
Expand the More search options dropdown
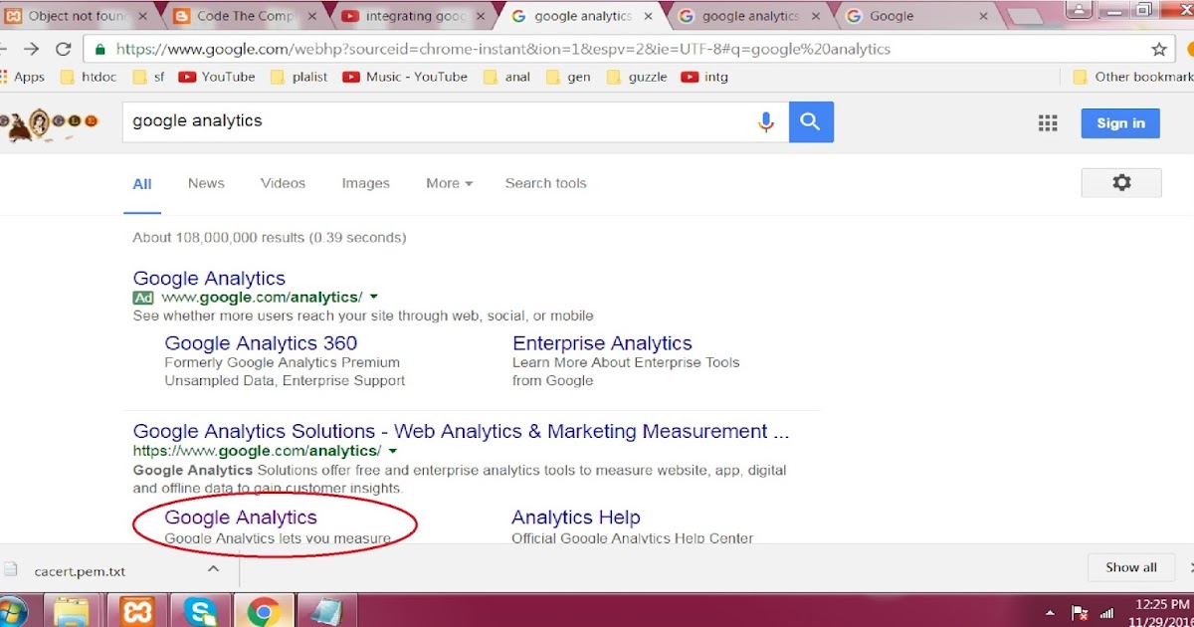(447, 183)
